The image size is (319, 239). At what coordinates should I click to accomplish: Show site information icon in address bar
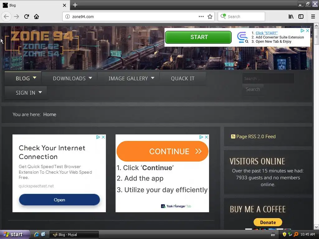tap(68, 17)
